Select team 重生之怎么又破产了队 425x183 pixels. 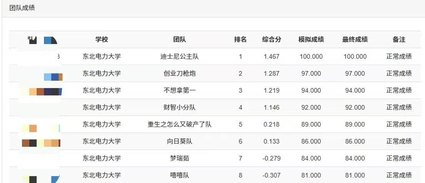coord(179,124)
